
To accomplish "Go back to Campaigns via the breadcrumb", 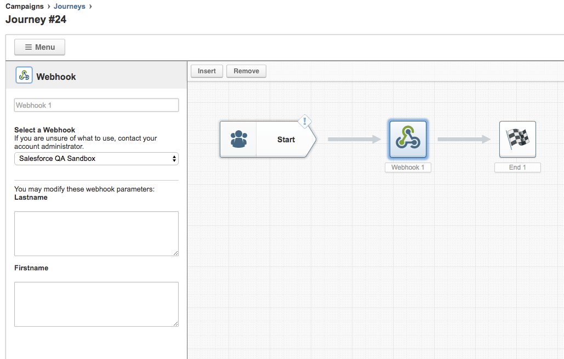I will pos(25,6).
